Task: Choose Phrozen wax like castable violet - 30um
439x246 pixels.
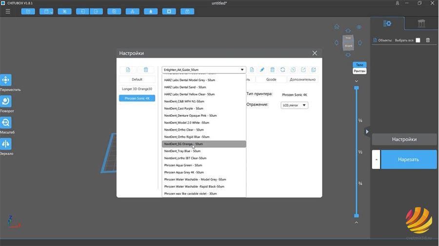Action: pyautogui.click(x=204, y=193)
